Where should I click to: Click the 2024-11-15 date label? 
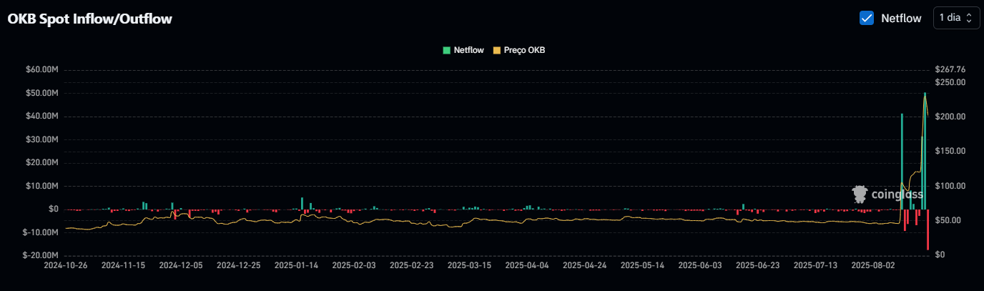pyautogui.click(x=123, y=265)
